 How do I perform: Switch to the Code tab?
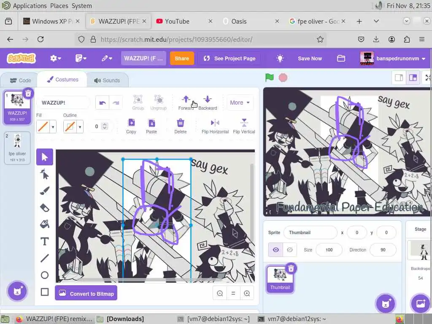pyautogui.click(x=20, y=81)
